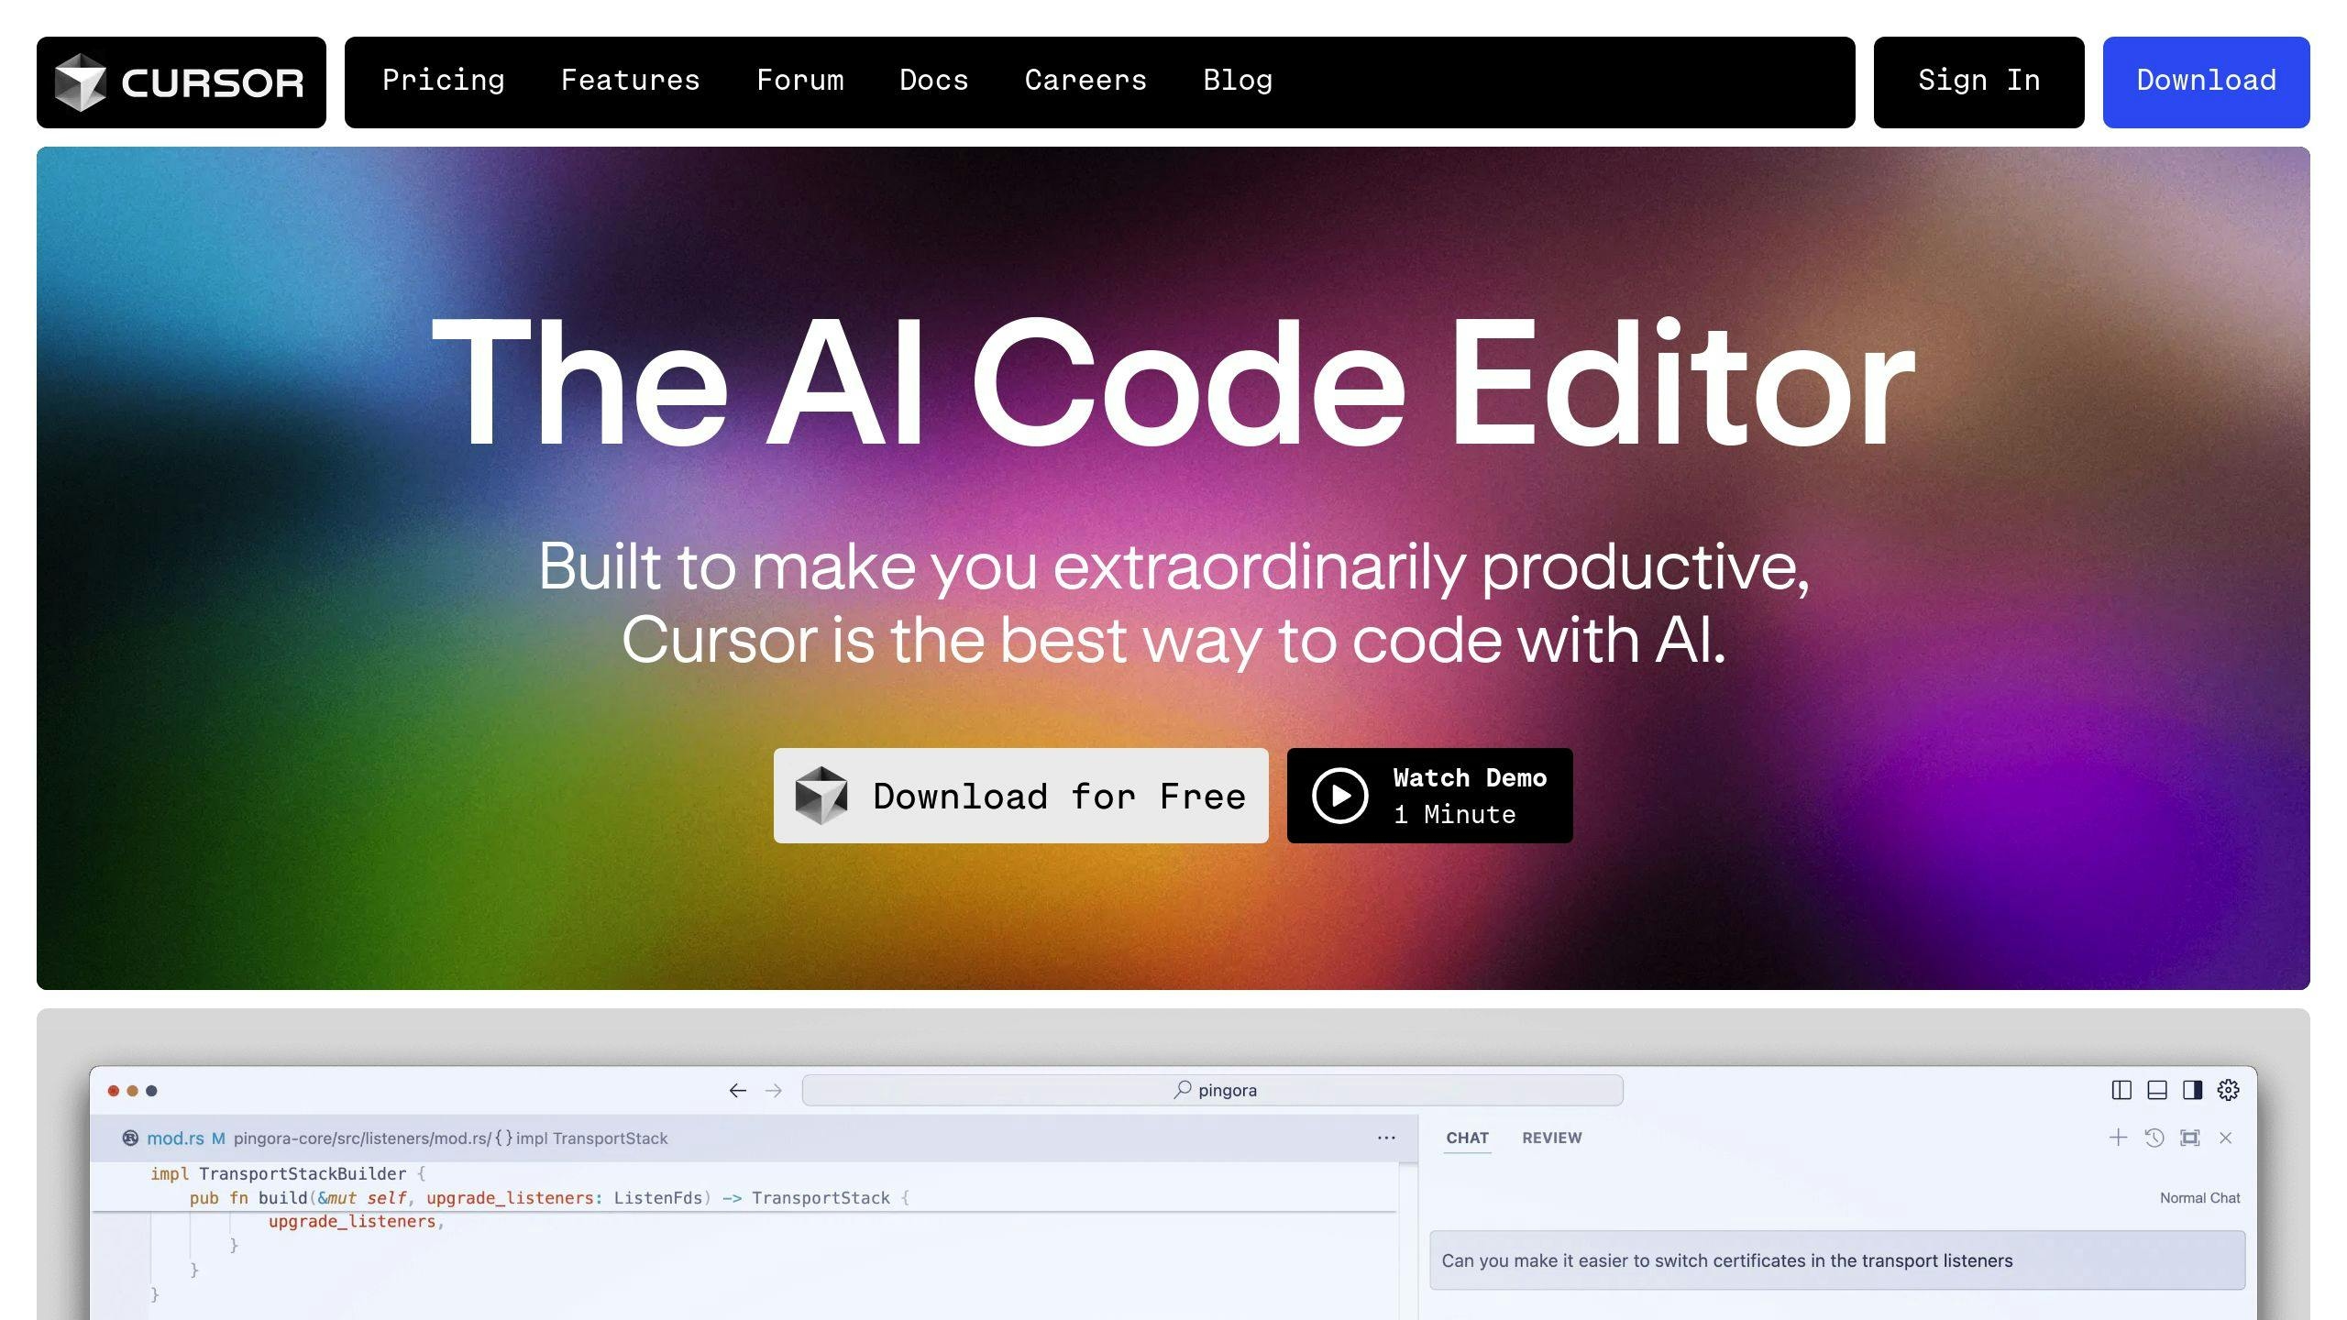Select the CHAT tab in right panel
Image resolution: width=2347 pixels, height=1320 pixels.
tap(1465, 1137)
